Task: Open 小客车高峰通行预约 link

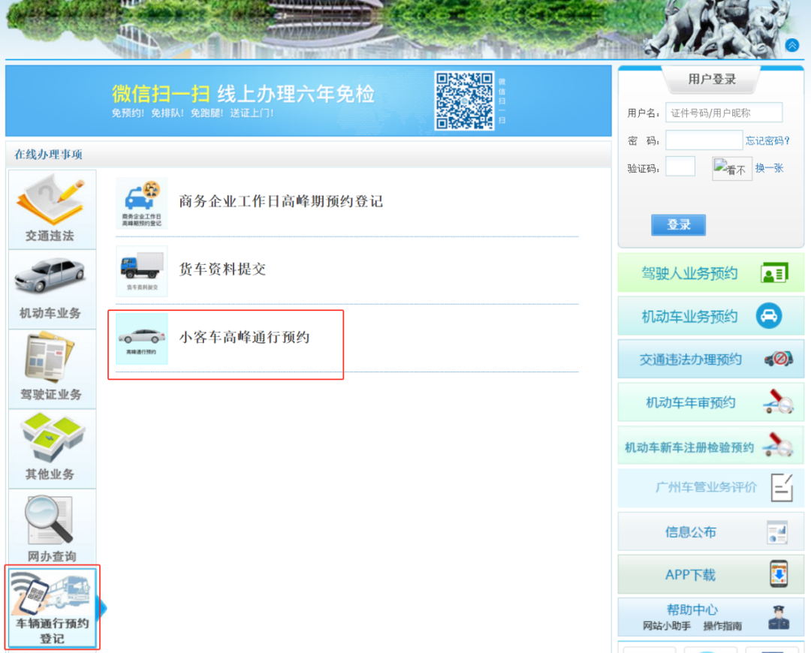Action: pyautogui.click(x=244, y=338)
